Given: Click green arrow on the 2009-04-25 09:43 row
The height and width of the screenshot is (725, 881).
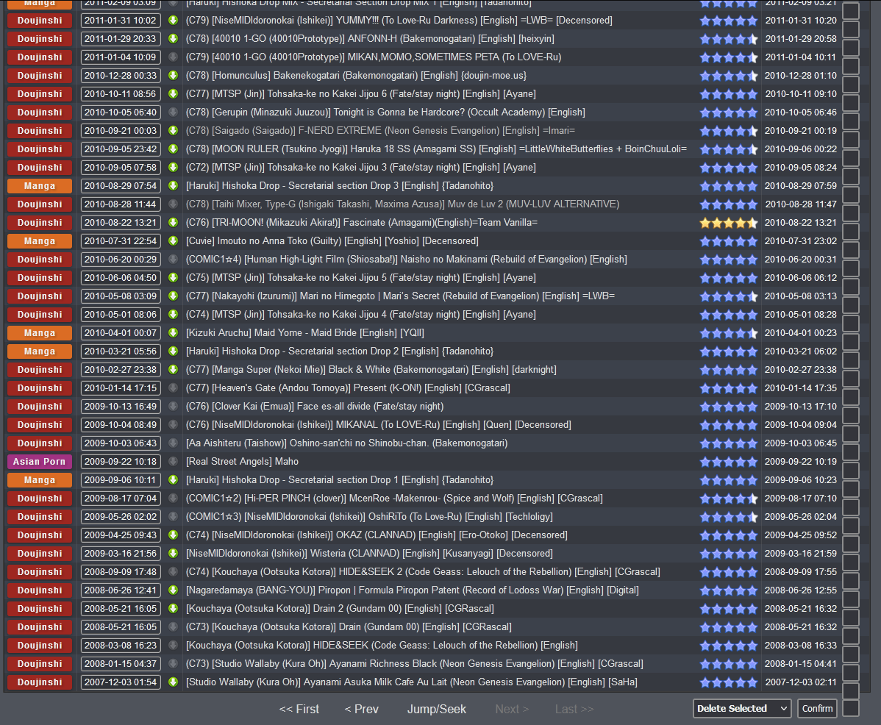Looking at the screenshot, I should pos(173,535).
